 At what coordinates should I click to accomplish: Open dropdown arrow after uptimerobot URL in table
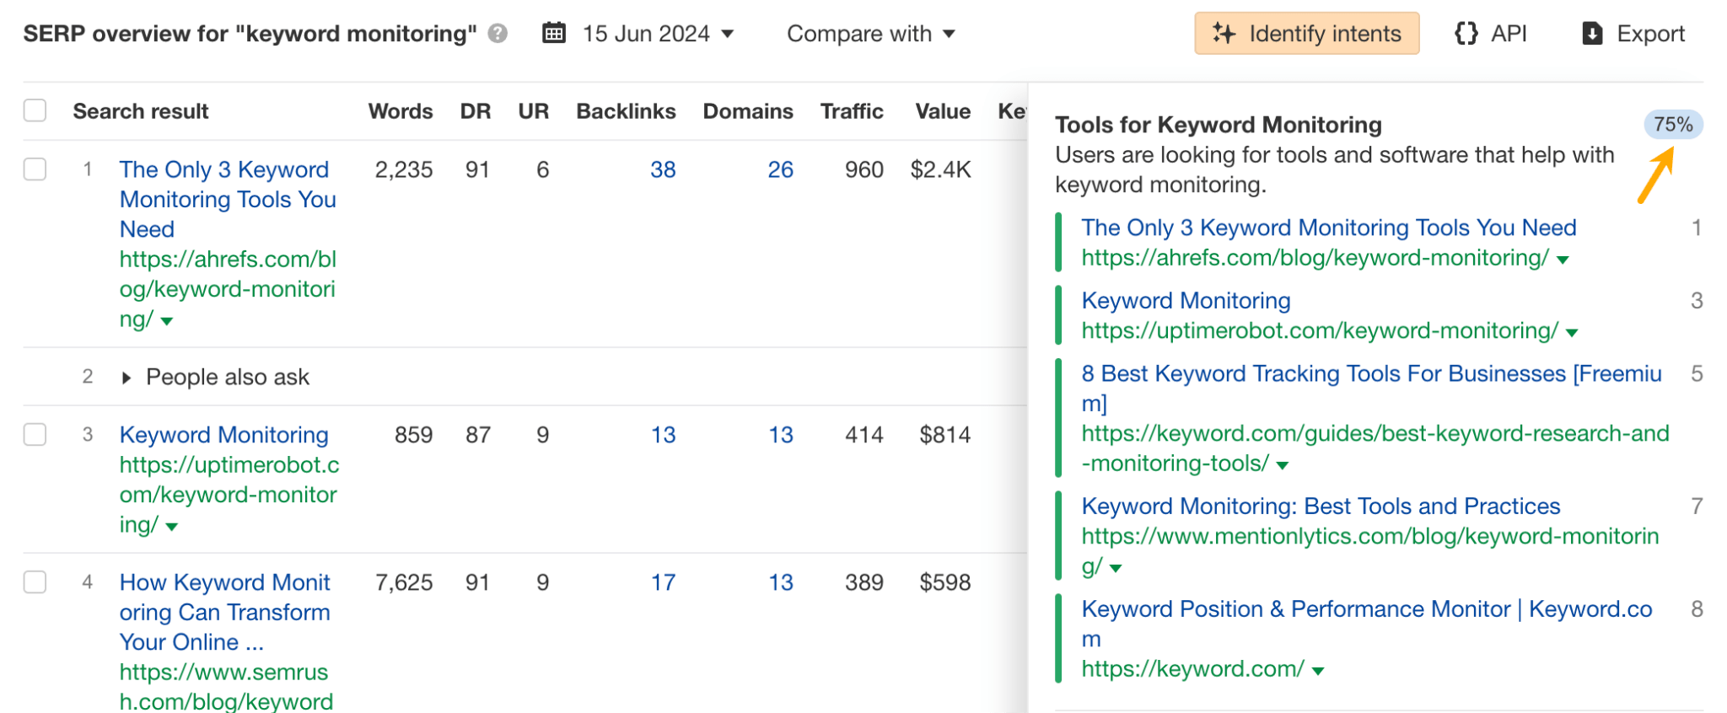point(172,527)
